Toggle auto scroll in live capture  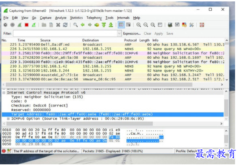[x=128, y=25]
